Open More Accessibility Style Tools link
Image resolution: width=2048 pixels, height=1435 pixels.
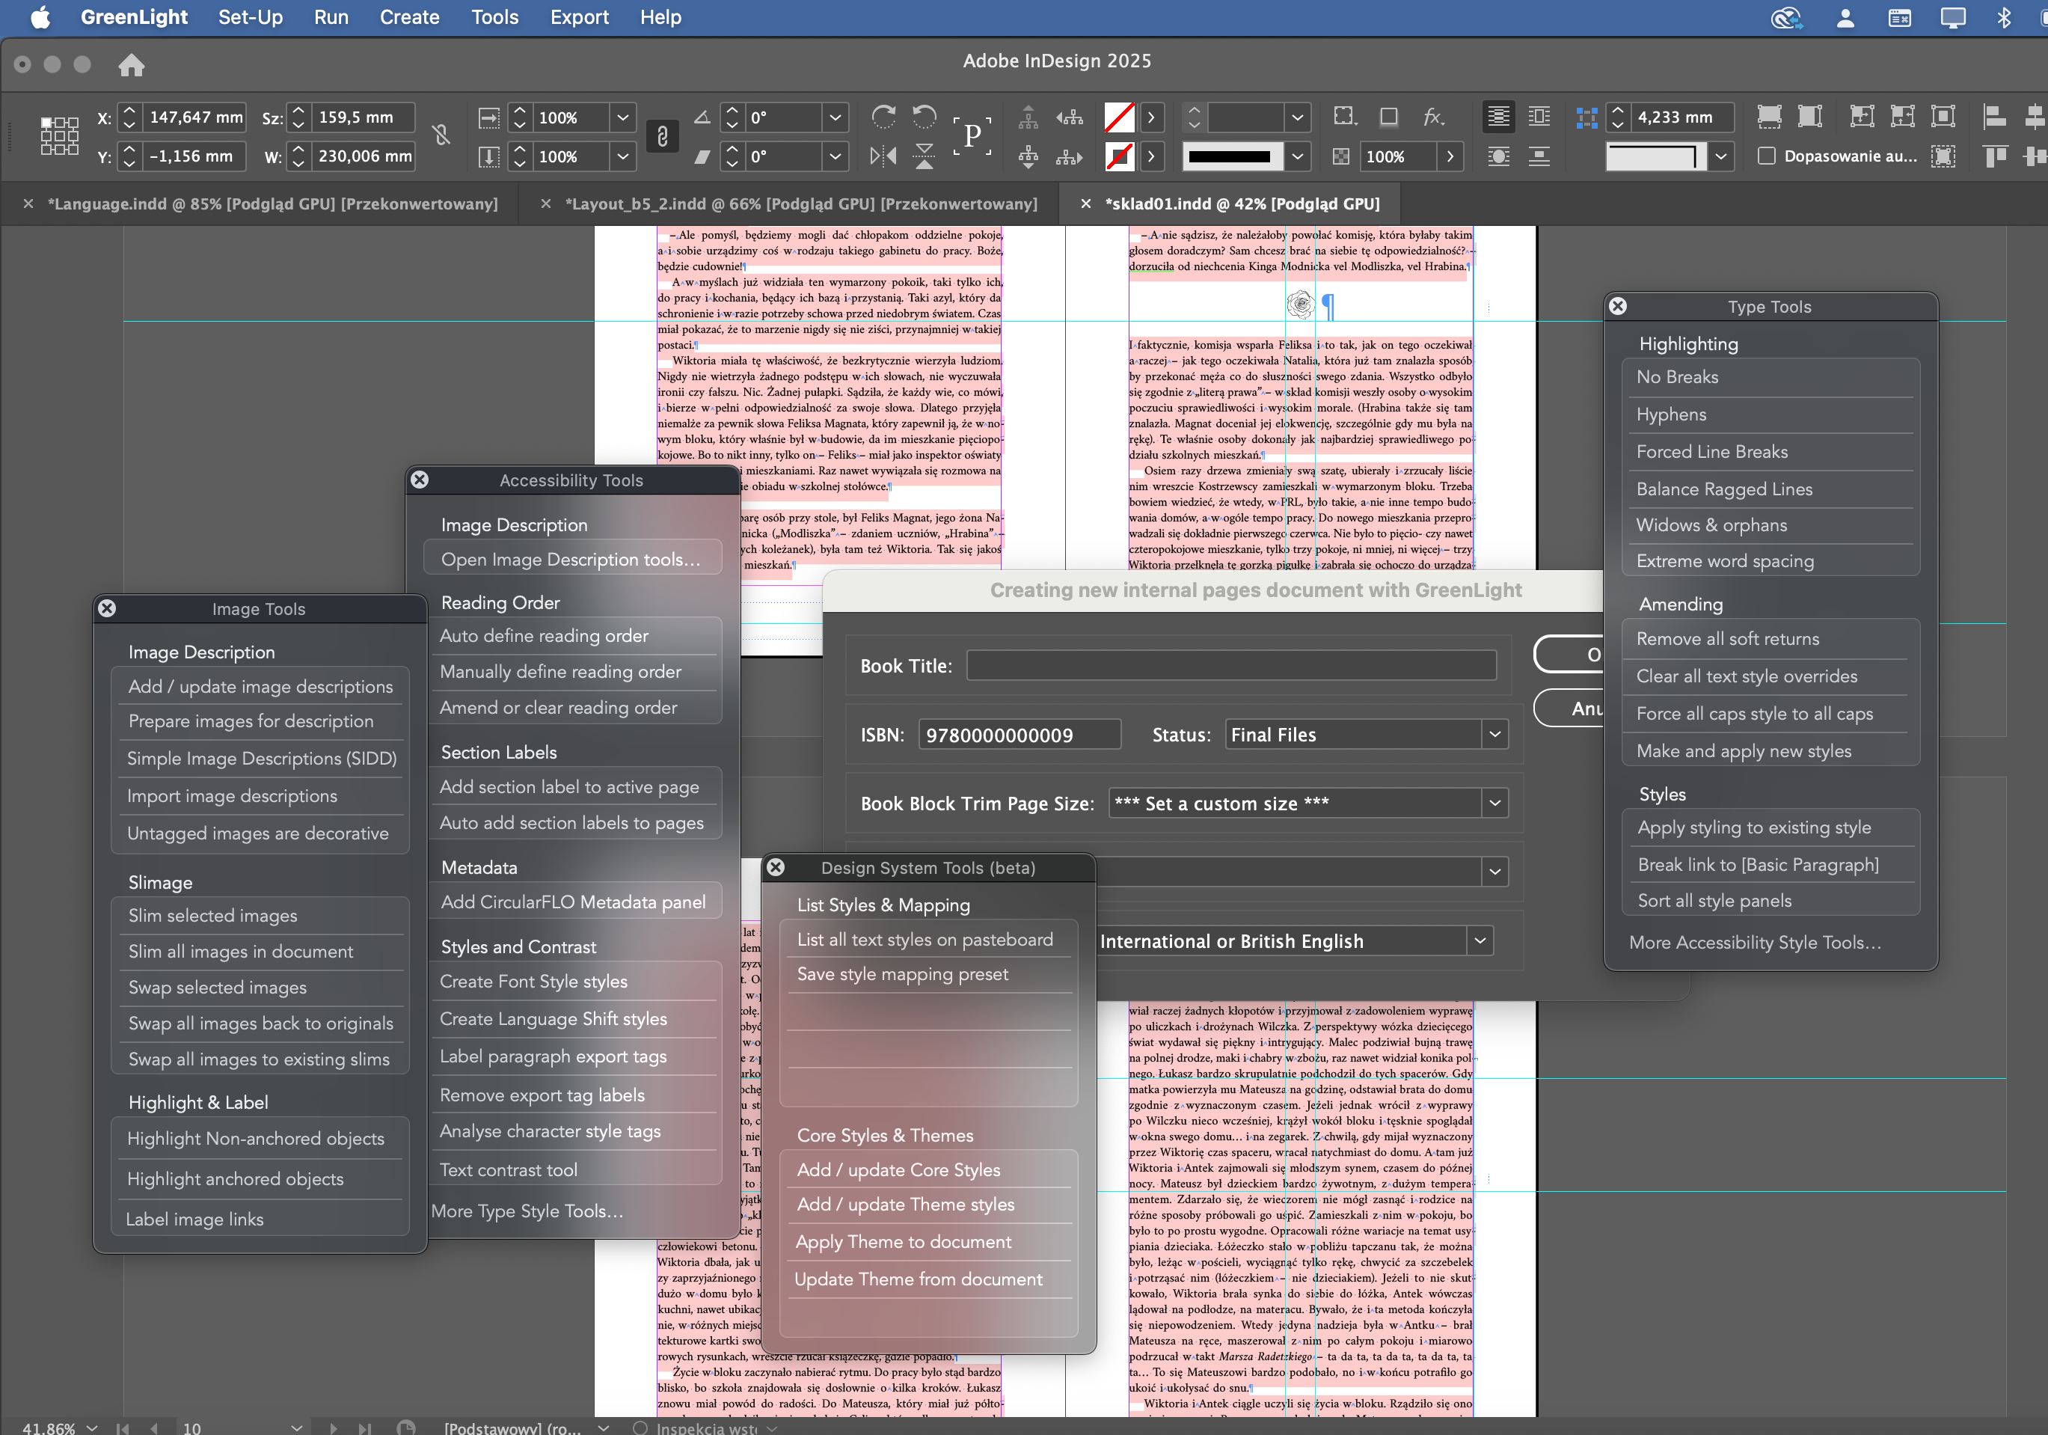[x=1755, y=943]
